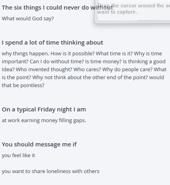Click the "want to capture." hint line
This screenshot has height=185, width=170.
(117, 12)
